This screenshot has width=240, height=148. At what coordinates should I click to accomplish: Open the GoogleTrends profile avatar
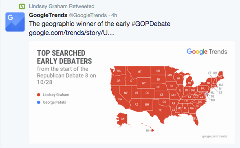click(x=15, y=22)
